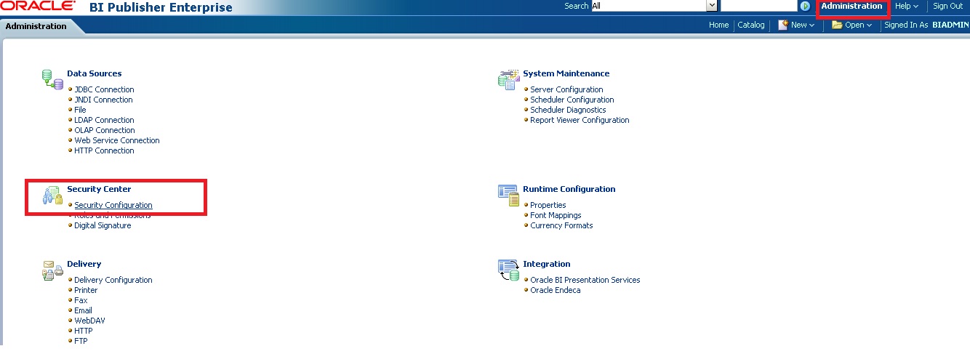
Task: Open Report Viewer Configuration
Action: click(x=580, y=120)
